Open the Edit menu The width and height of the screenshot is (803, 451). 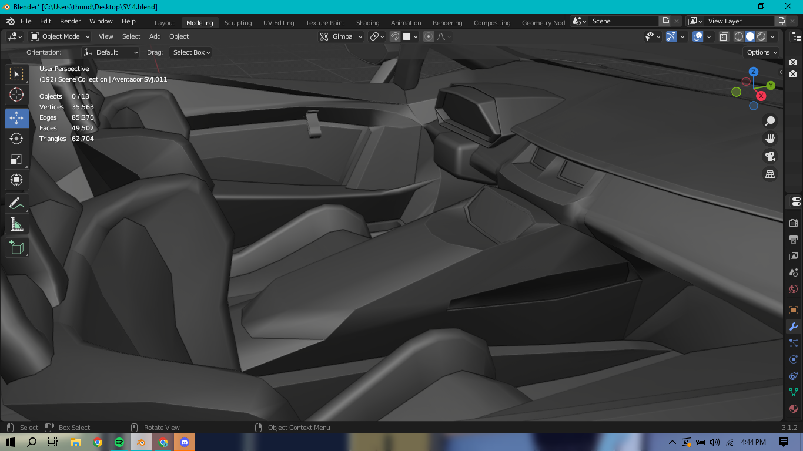[46, 21]
